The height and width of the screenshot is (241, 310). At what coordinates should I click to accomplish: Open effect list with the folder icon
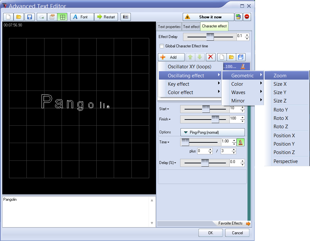pyautogui.click(x=231, y=57)
